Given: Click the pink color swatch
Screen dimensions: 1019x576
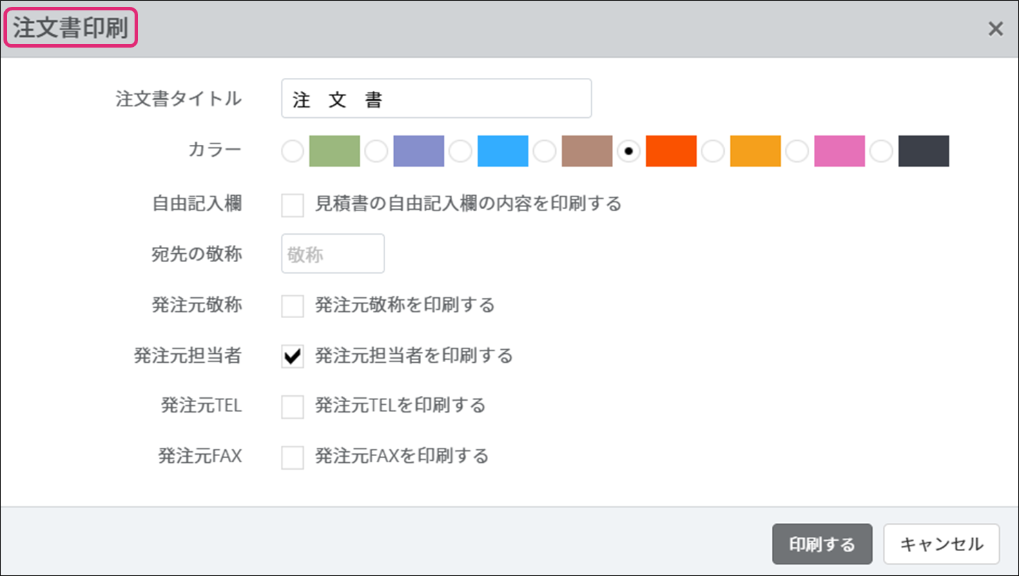Looking at the screenshot, I should 839,152.
